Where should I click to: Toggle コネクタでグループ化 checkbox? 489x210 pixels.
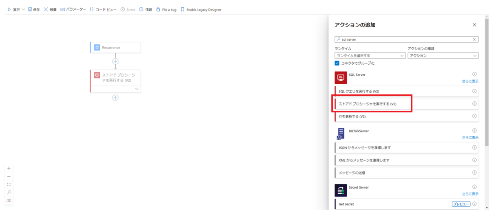[337, 63]
